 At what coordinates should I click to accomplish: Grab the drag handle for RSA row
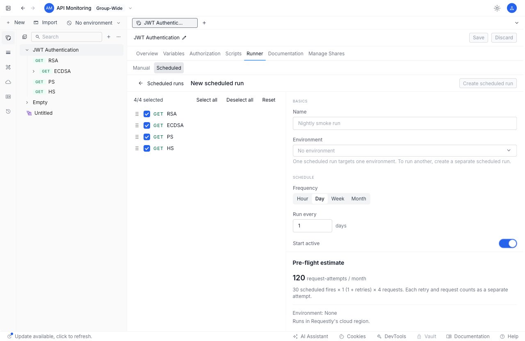(x=137, y=114)
